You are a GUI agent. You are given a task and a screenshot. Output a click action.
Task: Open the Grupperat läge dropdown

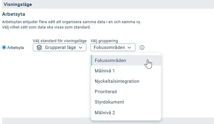(59, 47)
